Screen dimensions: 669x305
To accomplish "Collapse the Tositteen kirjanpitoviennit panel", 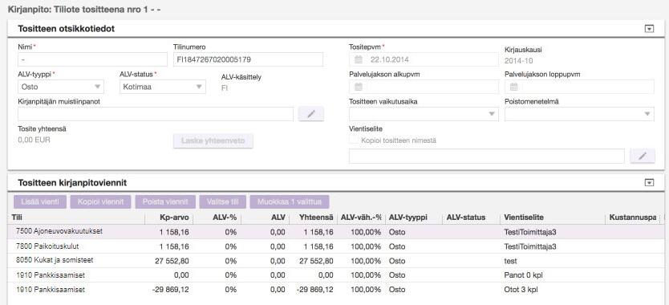I will click(649, 183).
